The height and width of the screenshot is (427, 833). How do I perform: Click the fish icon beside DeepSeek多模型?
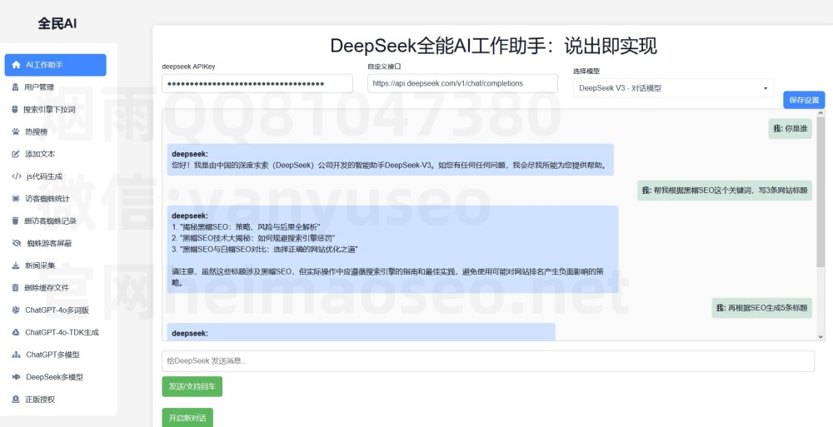[16, 377]
